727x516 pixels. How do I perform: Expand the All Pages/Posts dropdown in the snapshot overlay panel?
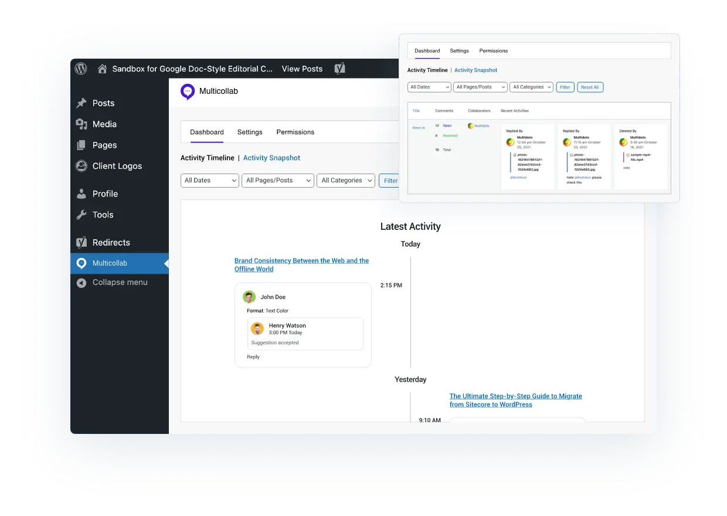pos(480,87)
